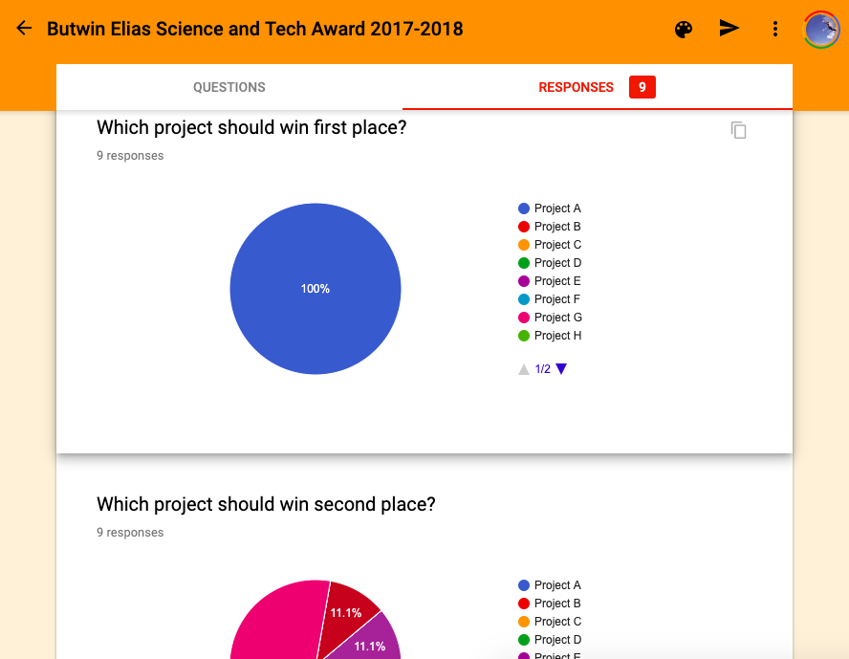Select Project G legend entry in first chart
This screenshot has height=659, width=849.
point(557,318)
